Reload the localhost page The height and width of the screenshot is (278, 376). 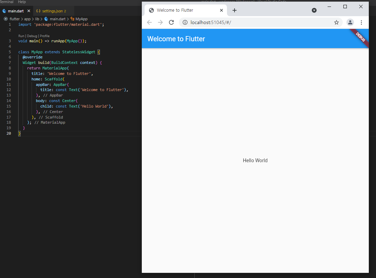pyautogui.click(x=171, y=22)
